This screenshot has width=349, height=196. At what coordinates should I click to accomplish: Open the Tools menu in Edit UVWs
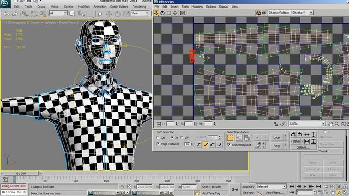[x=185, y=7]
